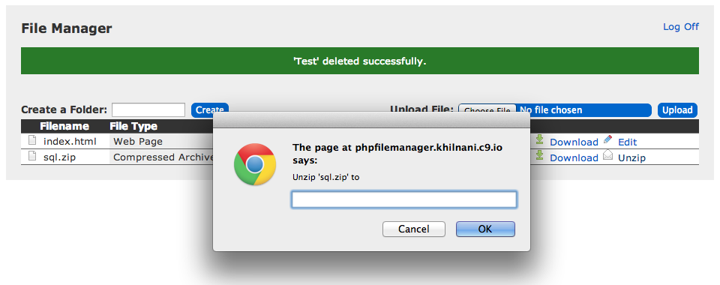Click into the Create a Folder name field
Image resolution: width=720 pixels, height=285 pixels.
coord(148,110)
